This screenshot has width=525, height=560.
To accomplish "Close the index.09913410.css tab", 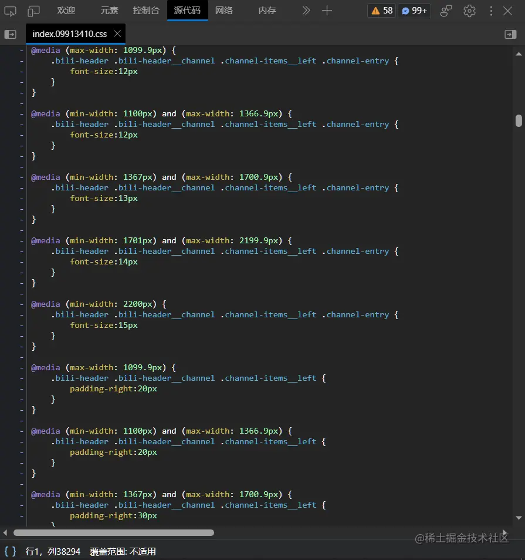I will tap(117, 33).
